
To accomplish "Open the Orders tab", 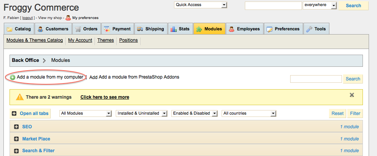I will 86,29.
